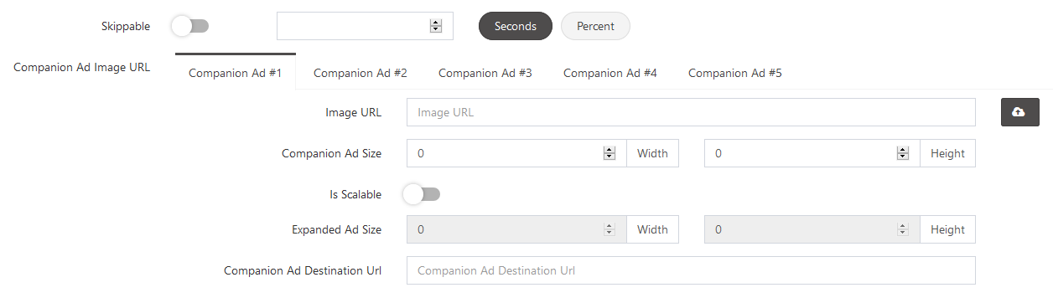Image resolution: width=1053 pixels, height=303 pixels.
Task: Click the Expanded Ad Size width spinner
Action: coord(609,229)
